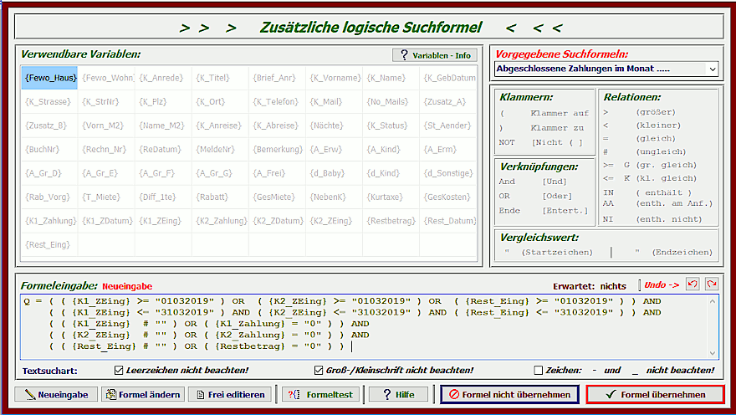736x415 pixels.
Task: Select the {Fewo_Haus} variable
Action: [51, 78]
